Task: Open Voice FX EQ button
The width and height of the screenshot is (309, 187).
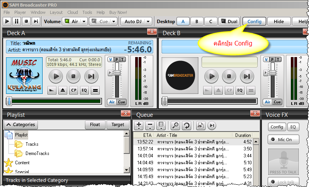Action: [293, 127]
